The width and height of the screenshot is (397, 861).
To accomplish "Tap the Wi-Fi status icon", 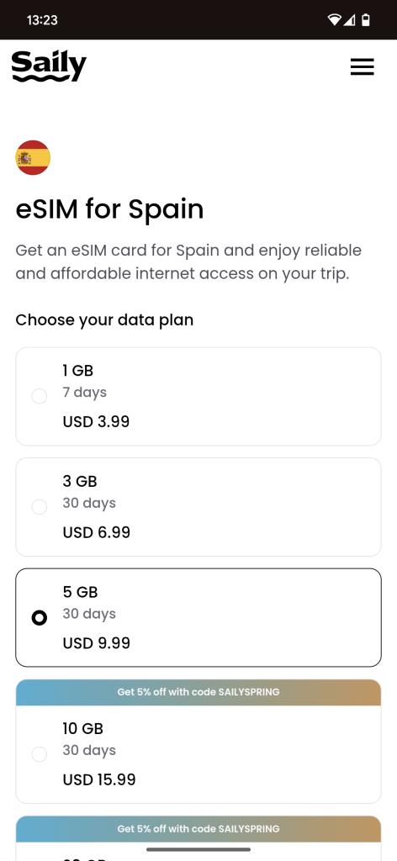I will click(x=334, y=20).
